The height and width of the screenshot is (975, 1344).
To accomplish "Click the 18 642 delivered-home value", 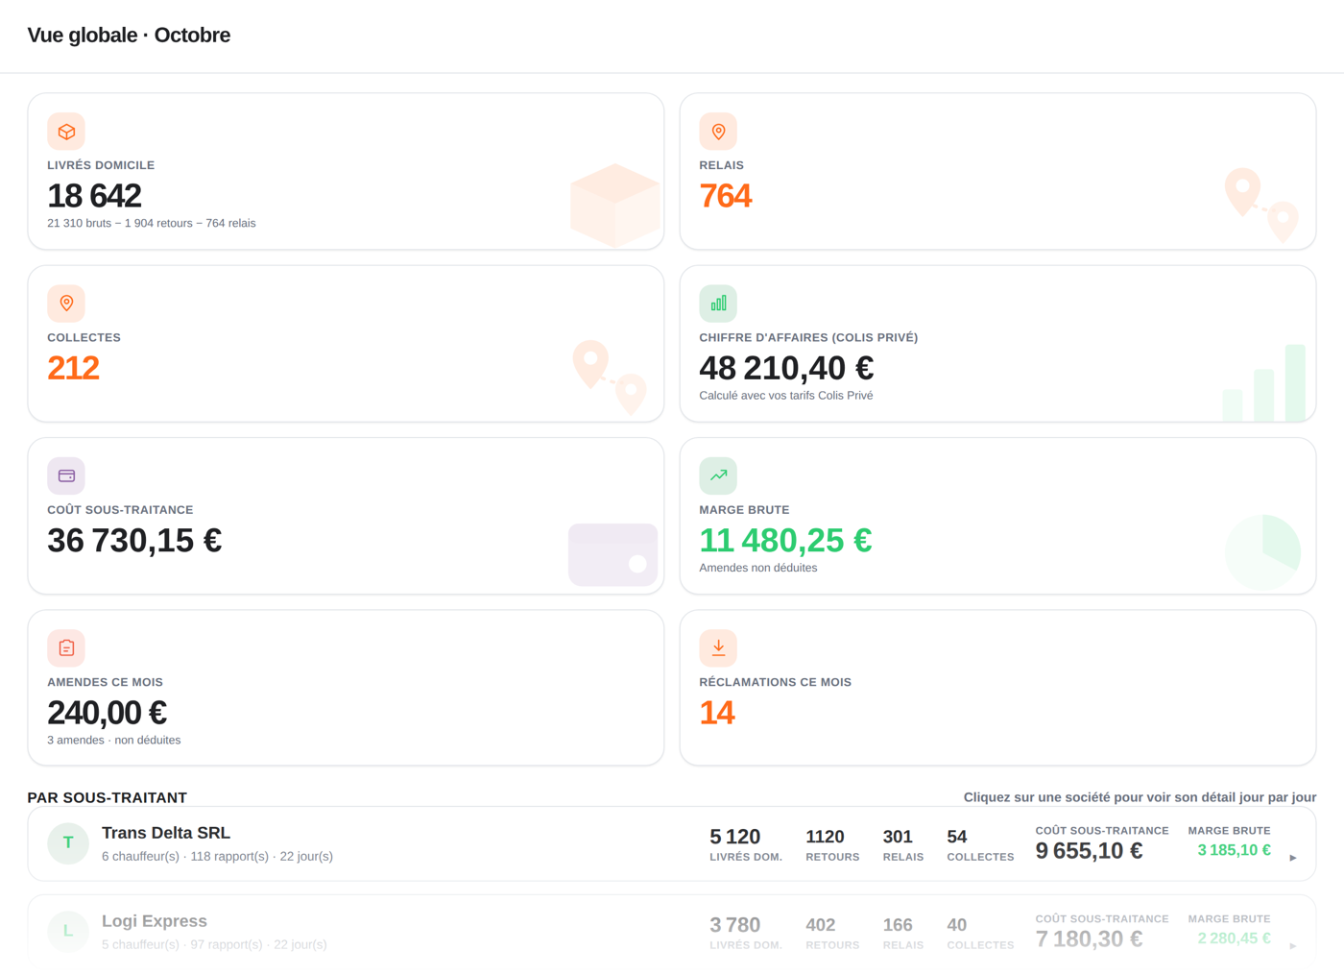I will (94, 196).
